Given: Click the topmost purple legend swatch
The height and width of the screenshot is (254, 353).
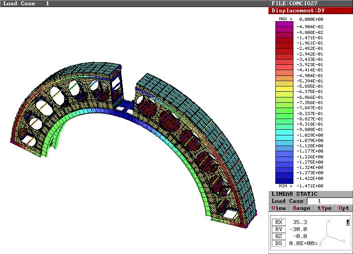Looking at the screenshot, I should click(284, 24).
